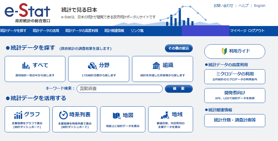
Task: Click the その他の絞込 button
Action: pyautogui.click(x=179, y=48)
